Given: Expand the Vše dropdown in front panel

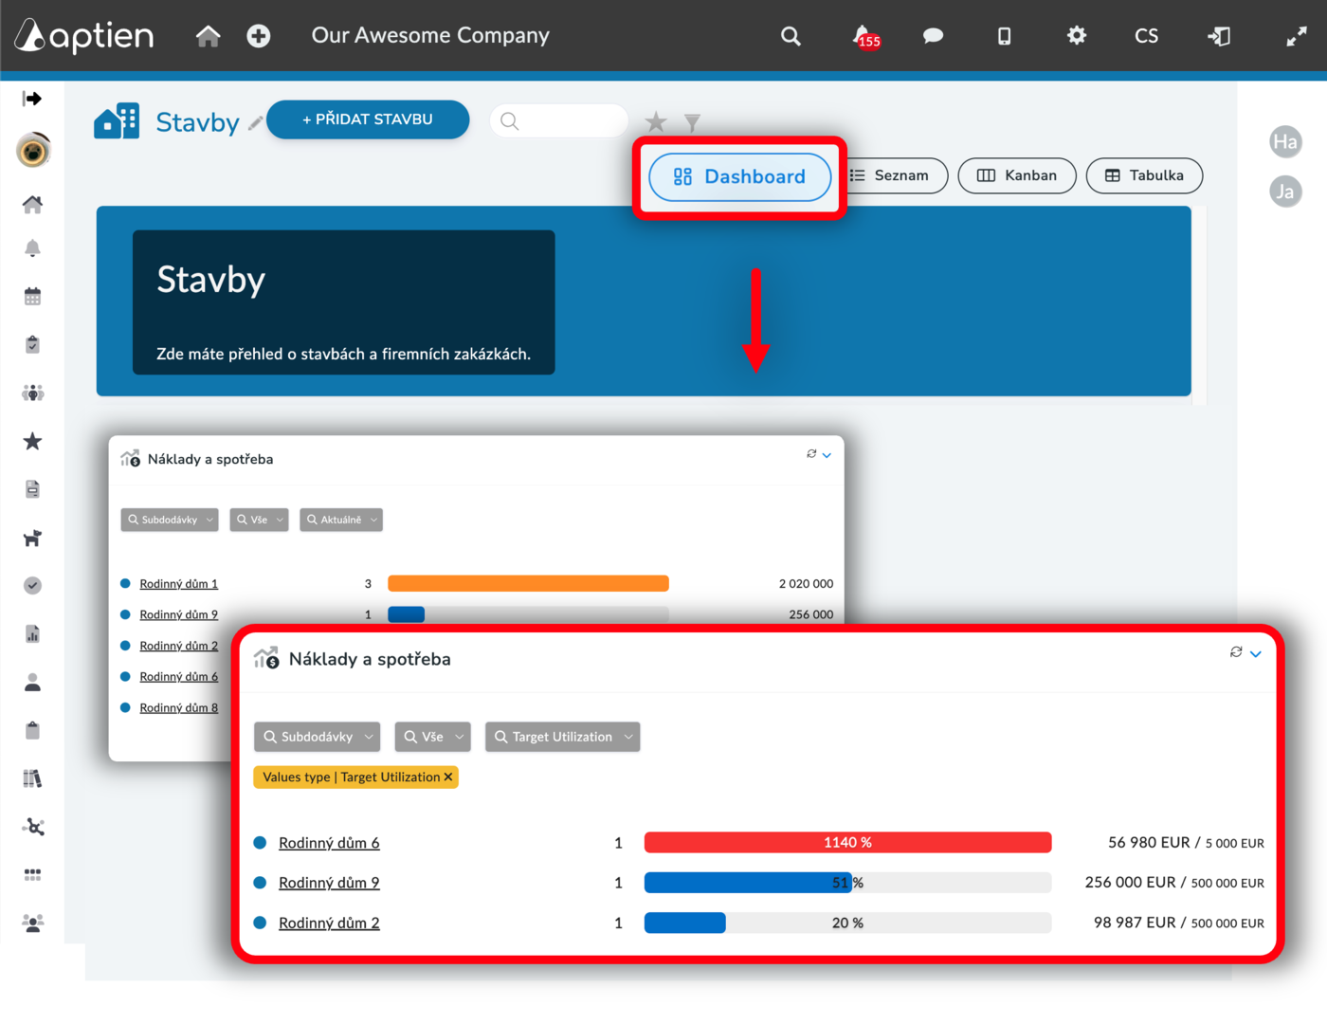Looking at the screenshot, I should point(433,737).
